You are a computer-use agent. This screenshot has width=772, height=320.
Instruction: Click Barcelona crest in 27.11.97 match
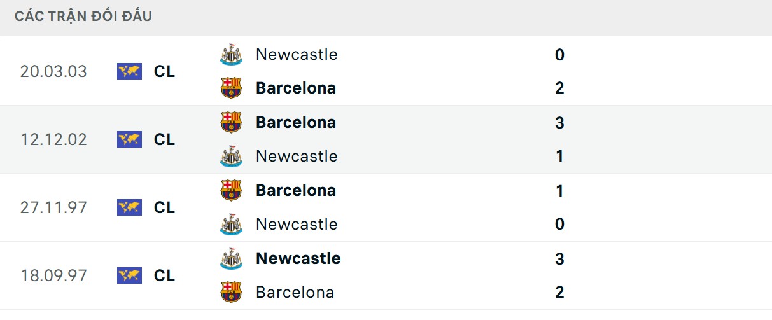point(231,190)
